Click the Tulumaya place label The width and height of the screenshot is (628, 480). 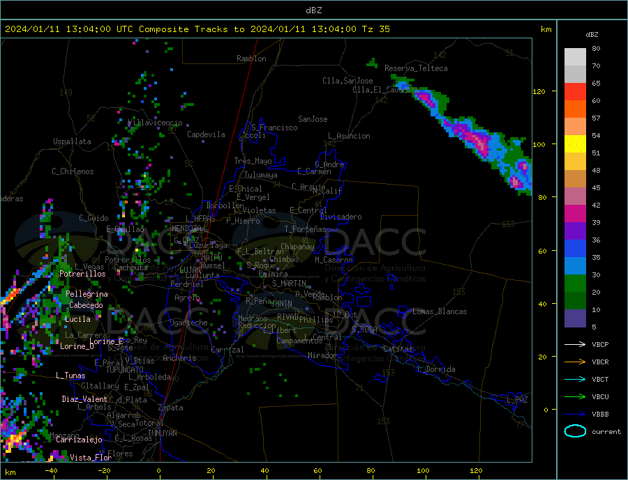click(x=261, y=175)
